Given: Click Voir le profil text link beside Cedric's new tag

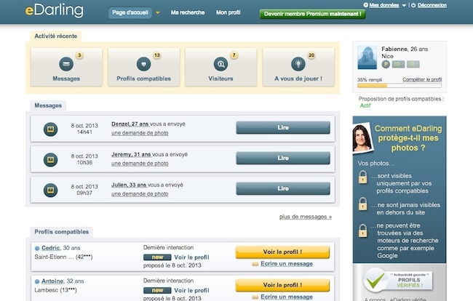Looking at the screenshot, I should tap(191, 257).
